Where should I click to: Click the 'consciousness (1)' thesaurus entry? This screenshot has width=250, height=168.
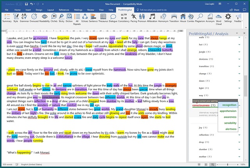[204, 105]
